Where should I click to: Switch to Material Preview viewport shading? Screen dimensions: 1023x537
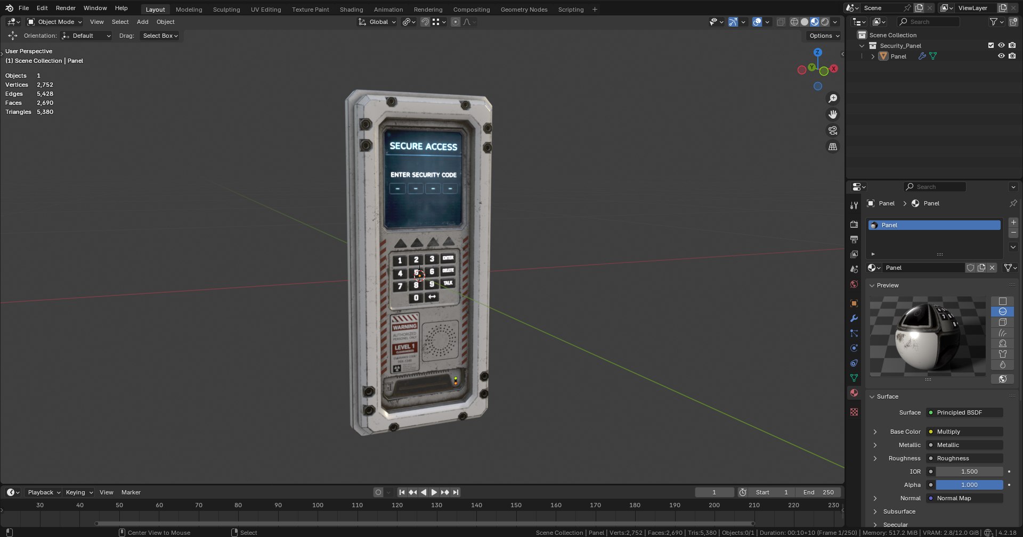[815, 22]
